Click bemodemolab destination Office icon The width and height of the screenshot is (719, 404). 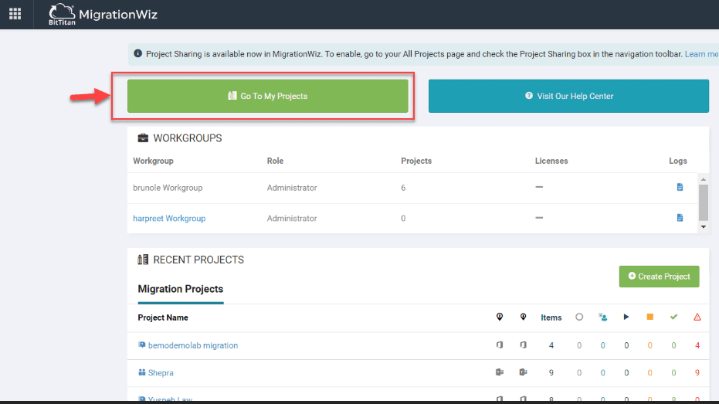coord(523,345)
